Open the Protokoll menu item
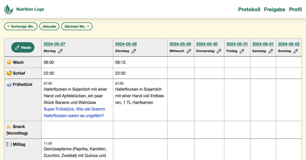 [249, 9]
